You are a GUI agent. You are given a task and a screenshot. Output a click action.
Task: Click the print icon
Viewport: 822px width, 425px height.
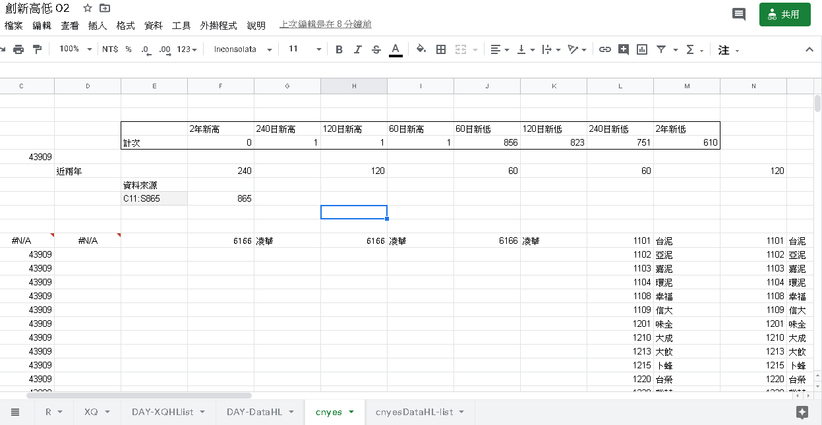(18, 49)
